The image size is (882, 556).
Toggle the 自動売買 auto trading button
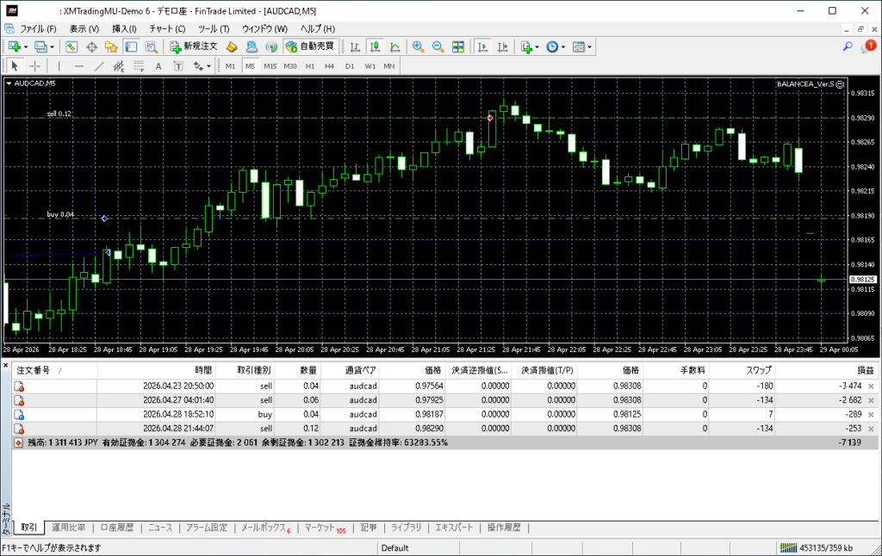[x=309, y=46]
